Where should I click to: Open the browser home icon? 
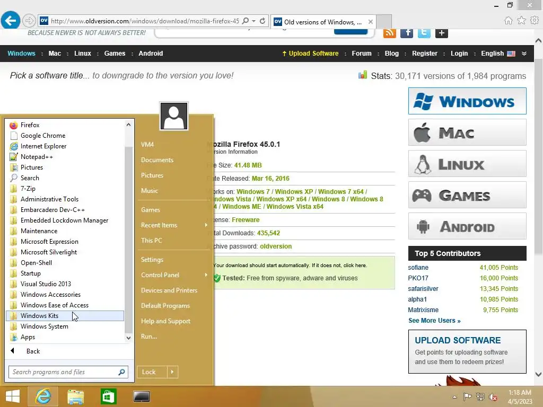click(x=508, y=21)
